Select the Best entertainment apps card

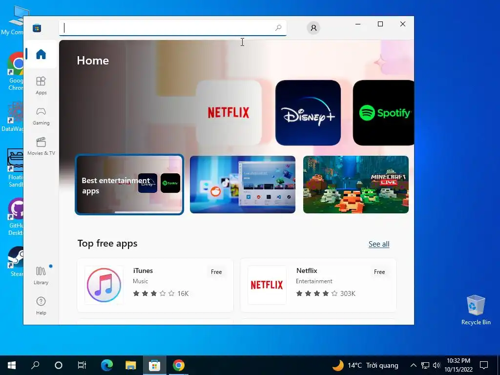(x=129, y=185)
